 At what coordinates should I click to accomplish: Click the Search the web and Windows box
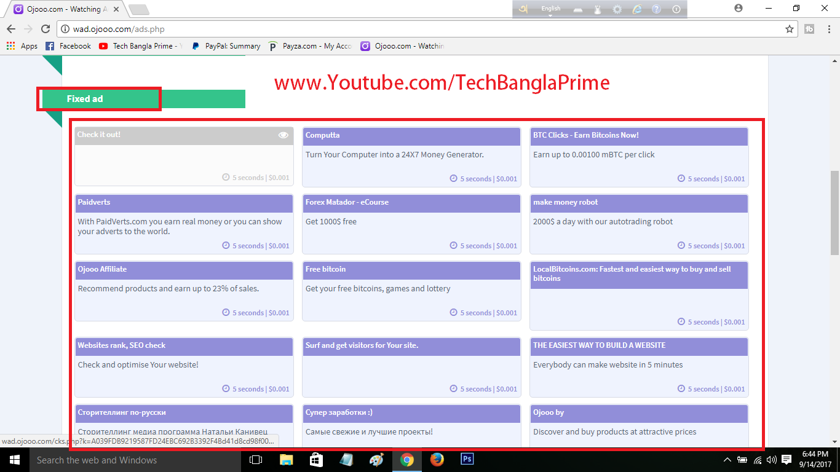pyautogui.click(x=134, y=460)
